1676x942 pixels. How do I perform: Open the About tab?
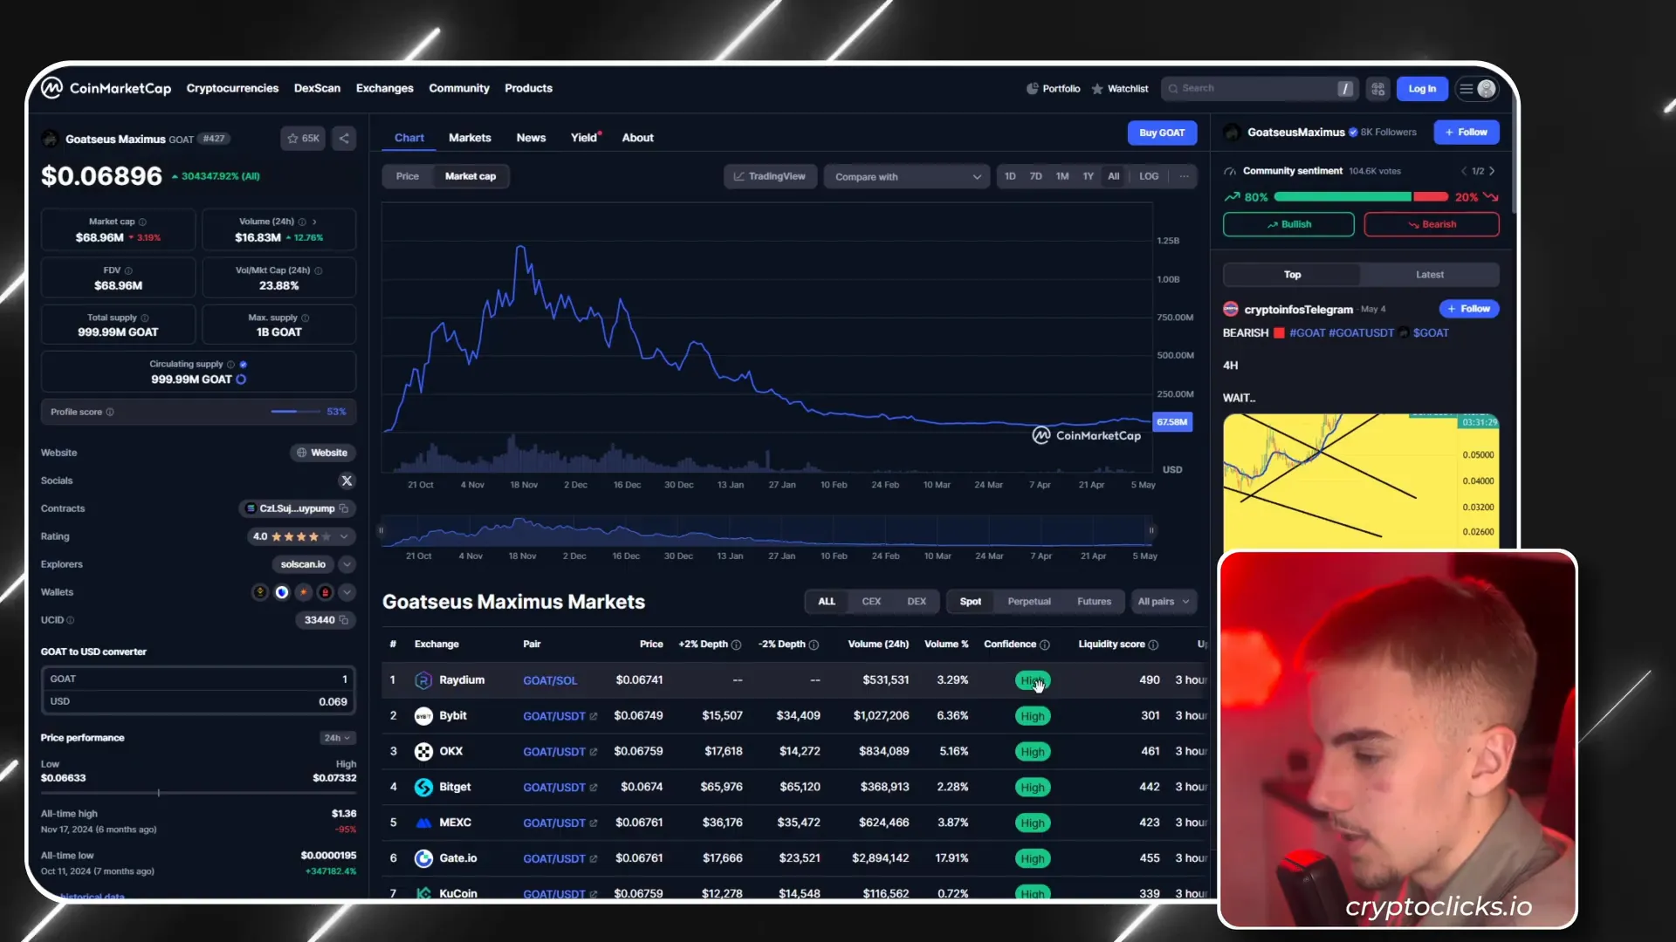(x=637, y=138)
